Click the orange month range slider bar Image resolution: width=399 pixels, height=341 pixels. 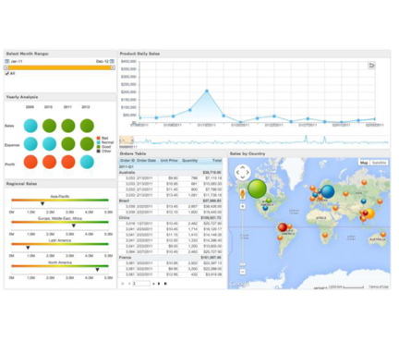[x=60, y=67]
